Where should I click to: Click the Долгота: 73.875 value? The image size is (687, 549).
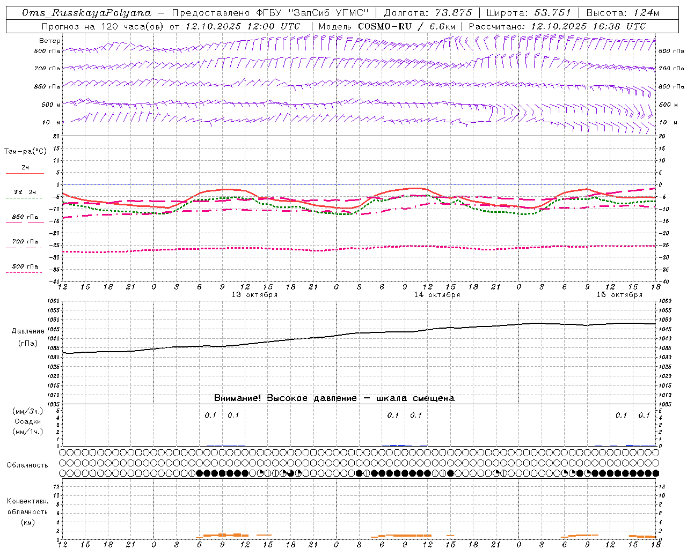click(428, 13)
